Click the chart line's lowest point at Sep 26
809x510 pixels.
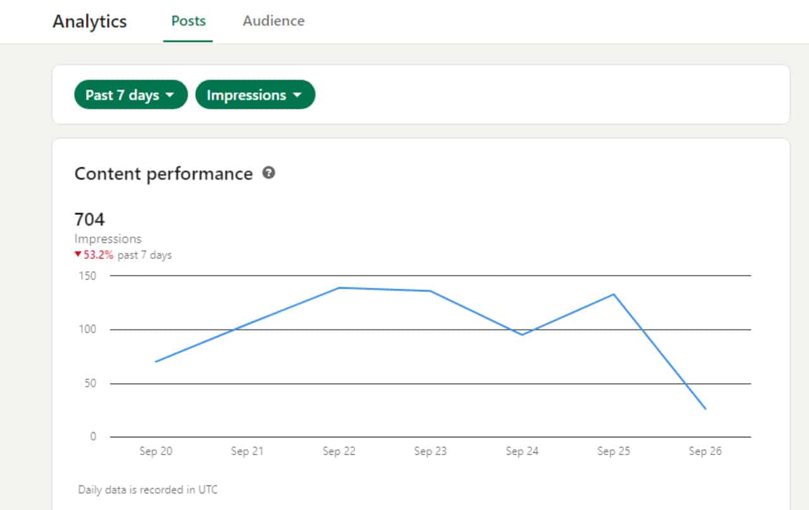tap(705, 409)
